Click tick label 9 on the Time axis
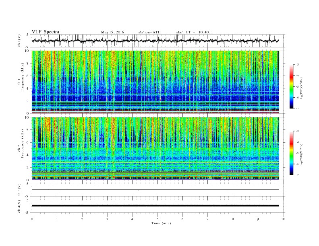Screen dimensions: 319x246 pos(258,219)
